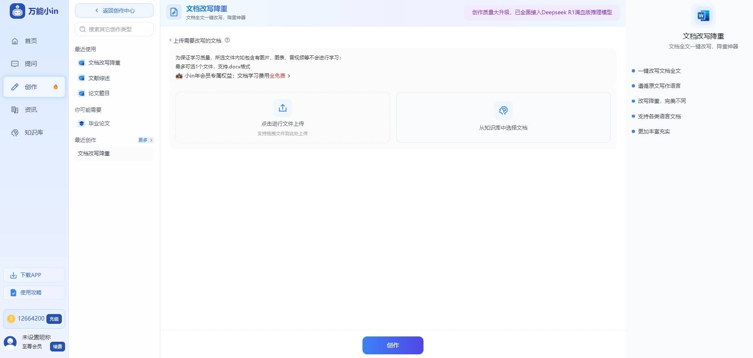Image resolution: width=753 pixels, height=358 pixels.
Task: Go to the 提问 section
Action: [x=34, y=63]
